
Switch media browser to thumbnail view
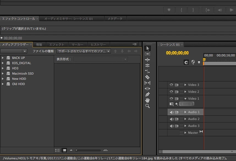click(64, 150)
